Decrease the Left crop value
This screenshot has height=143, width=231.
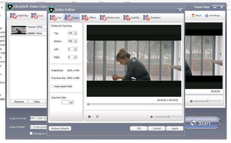(75, 50)
